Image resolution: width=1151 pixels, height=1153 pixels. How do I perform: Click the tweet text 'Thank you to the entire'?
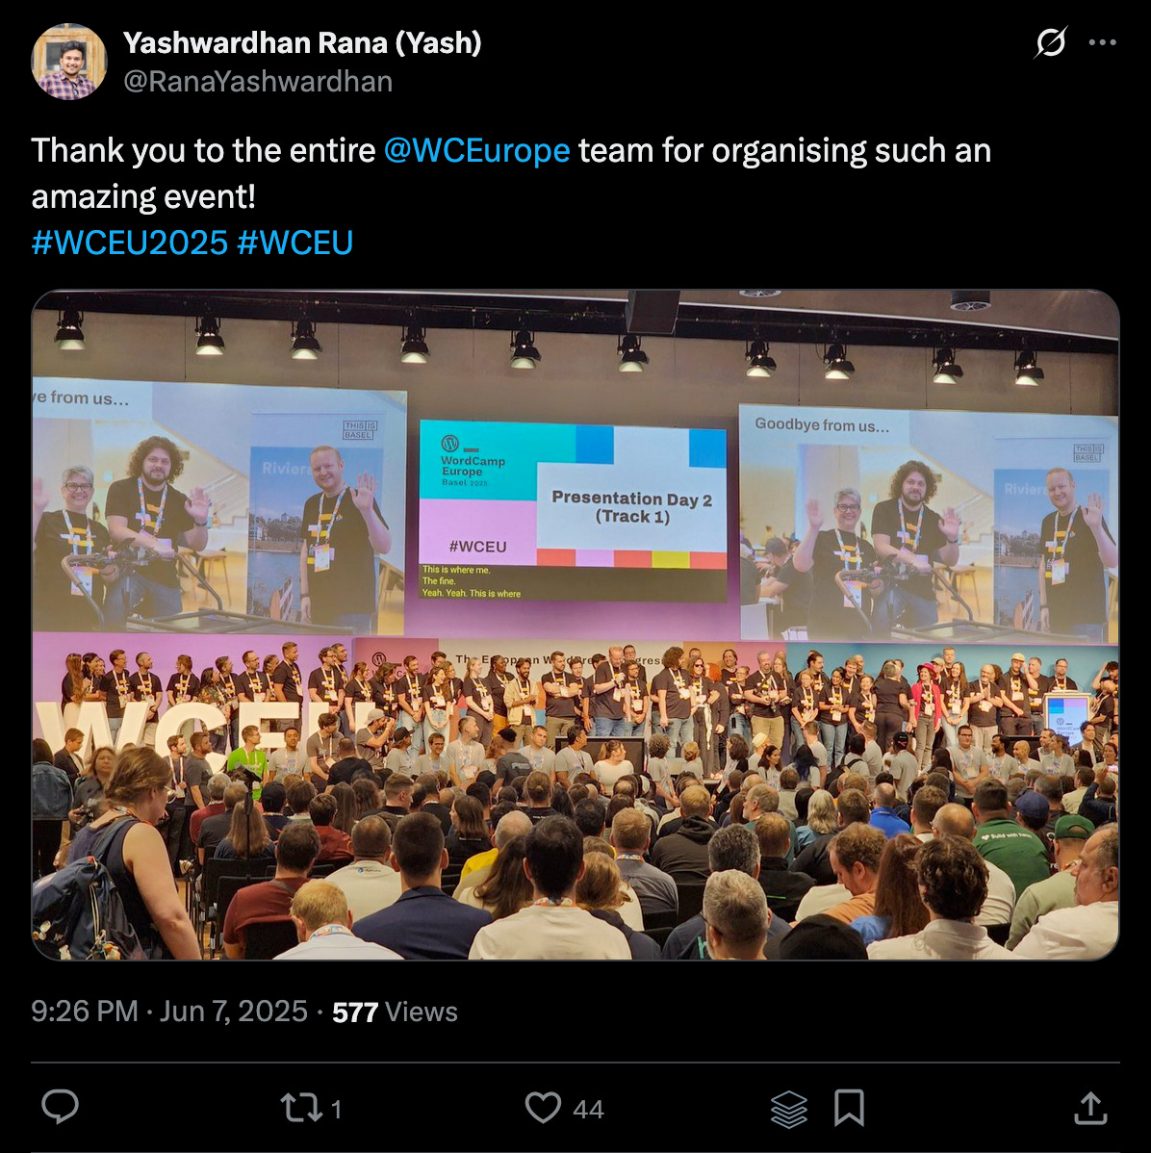point(203,151)
